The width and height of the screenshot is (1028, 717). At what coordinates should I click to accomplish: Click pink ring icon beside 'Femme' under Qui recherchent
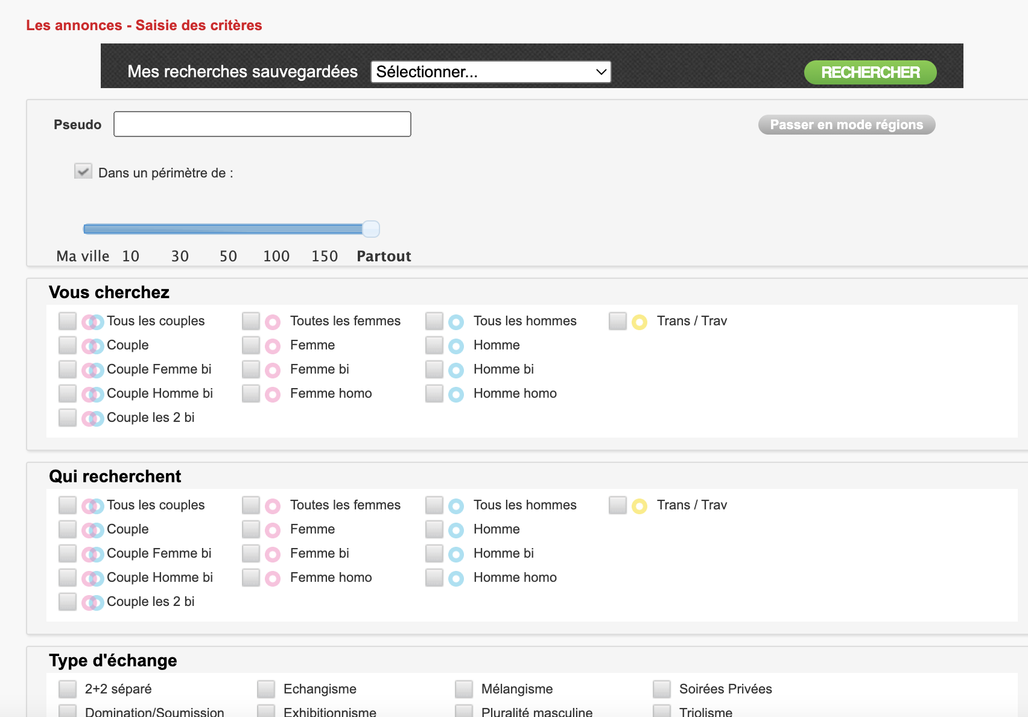coord(273,531)
